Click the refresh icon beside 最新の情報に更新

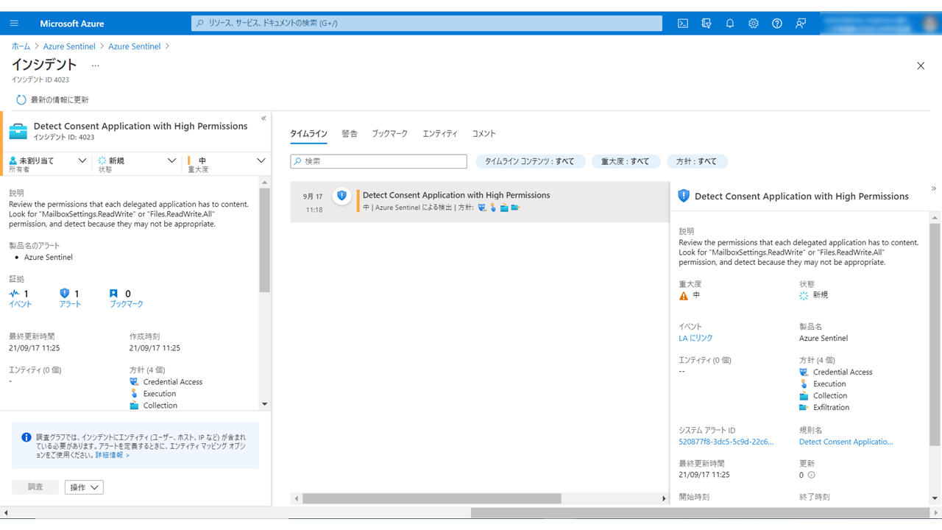pos(21,99)
